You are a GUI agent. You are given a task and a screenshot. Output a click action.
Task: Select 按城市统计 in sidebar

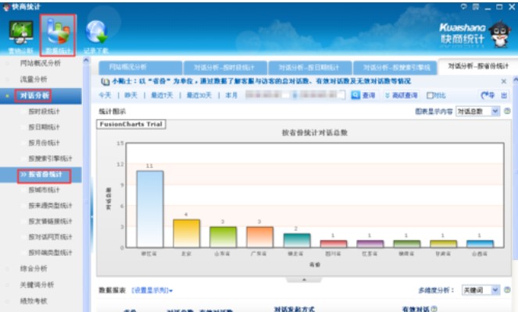point(44,190)
